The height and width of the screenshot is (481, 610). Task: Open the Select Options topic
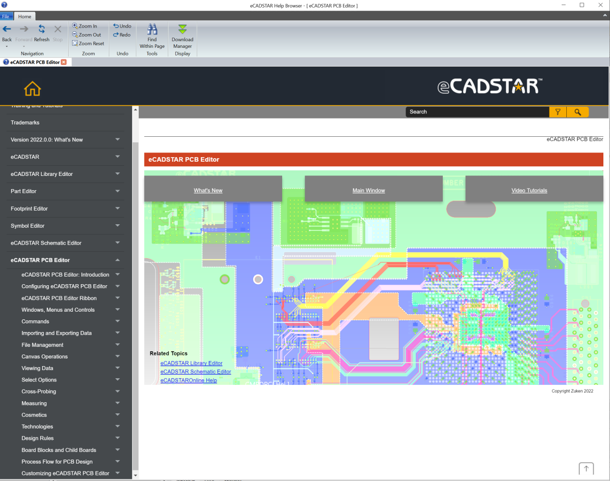[x=39, y=380]
